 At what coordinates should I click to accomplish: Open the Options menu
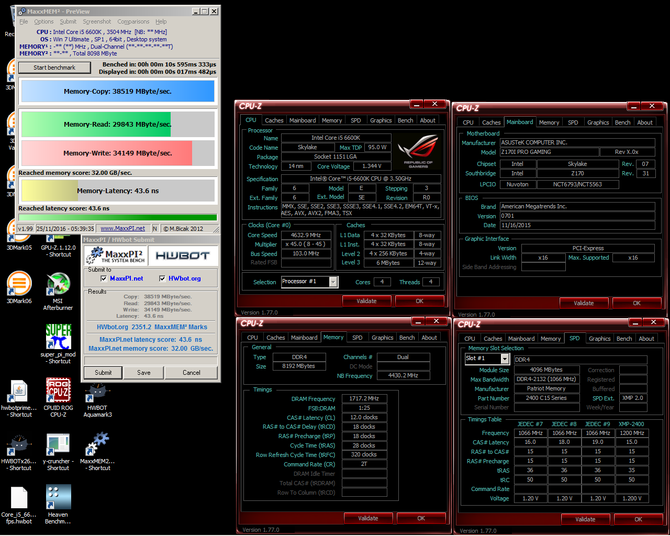point(44,21)
